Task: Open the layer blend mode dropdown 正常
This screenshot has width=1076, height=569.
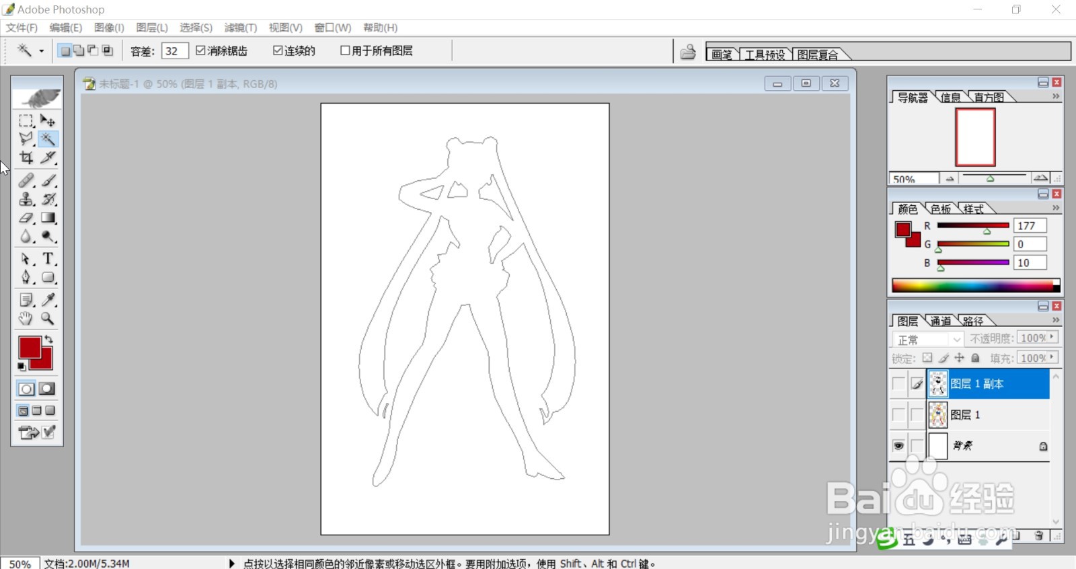Action: click(927, 340)
